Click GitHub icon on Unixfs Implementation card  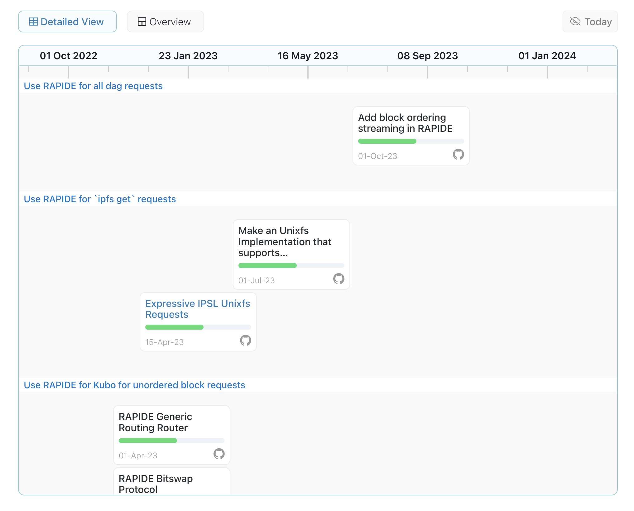[x=339, y=279]
